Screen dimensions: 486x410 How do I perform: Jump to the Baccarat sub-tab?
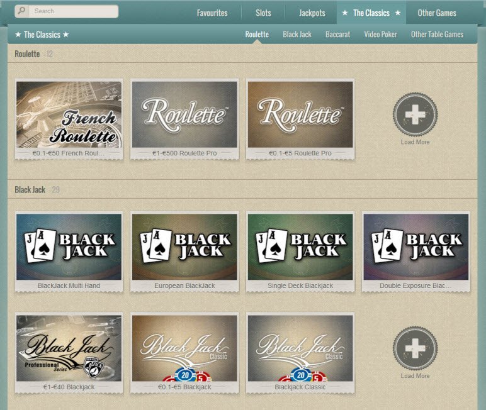(x=337, y=35)
